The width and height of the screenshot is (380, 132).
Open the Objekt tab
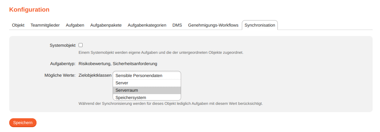tap(18, 25)
